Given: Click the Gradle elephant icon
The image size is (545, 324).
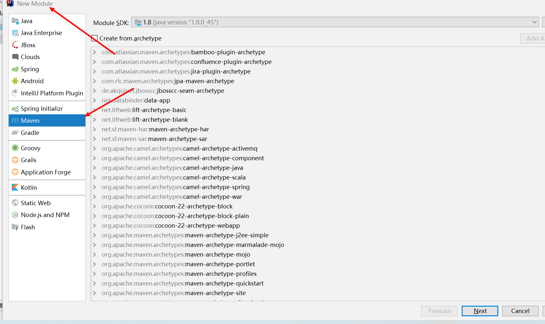Looking at the screenshot, I should coord(15,133).
